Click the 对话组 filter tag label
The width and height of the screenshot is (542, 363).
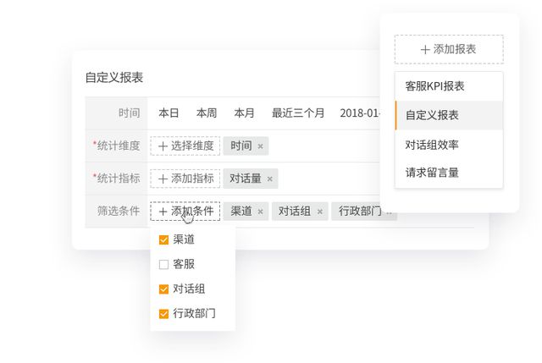point(295,211)
